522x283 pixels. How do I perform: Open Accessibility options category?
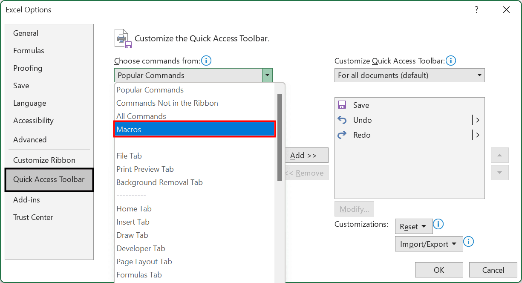pos(49,120)
